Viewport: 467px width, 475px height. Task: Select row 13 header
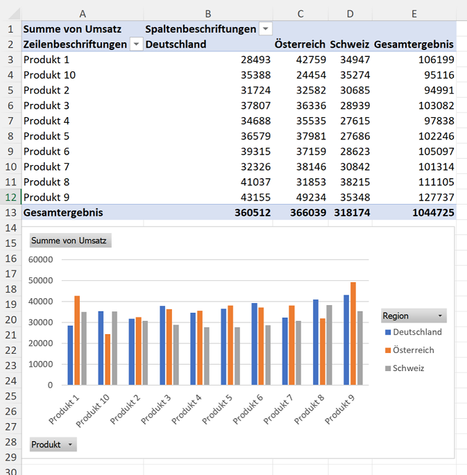click(10, 212)
